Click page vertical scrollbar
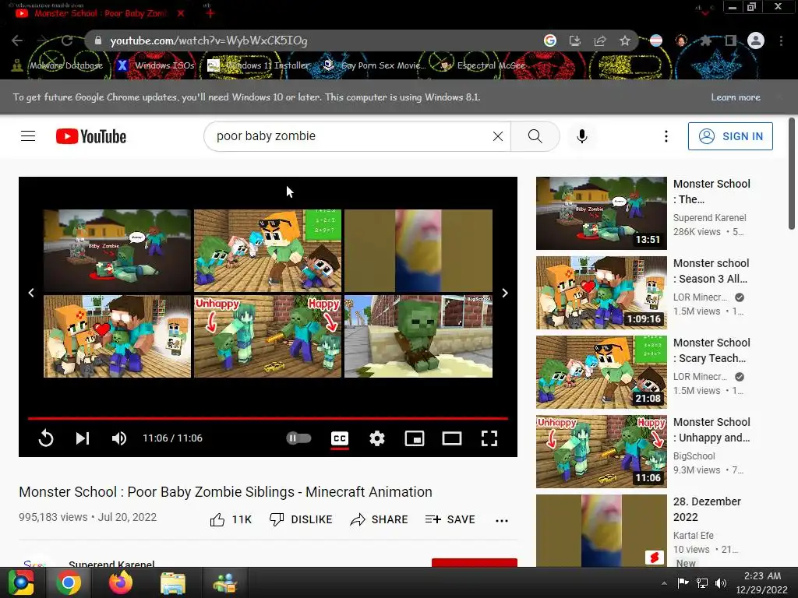The height and width of the screenshot is (598, 798). click(x=792, y=173)
